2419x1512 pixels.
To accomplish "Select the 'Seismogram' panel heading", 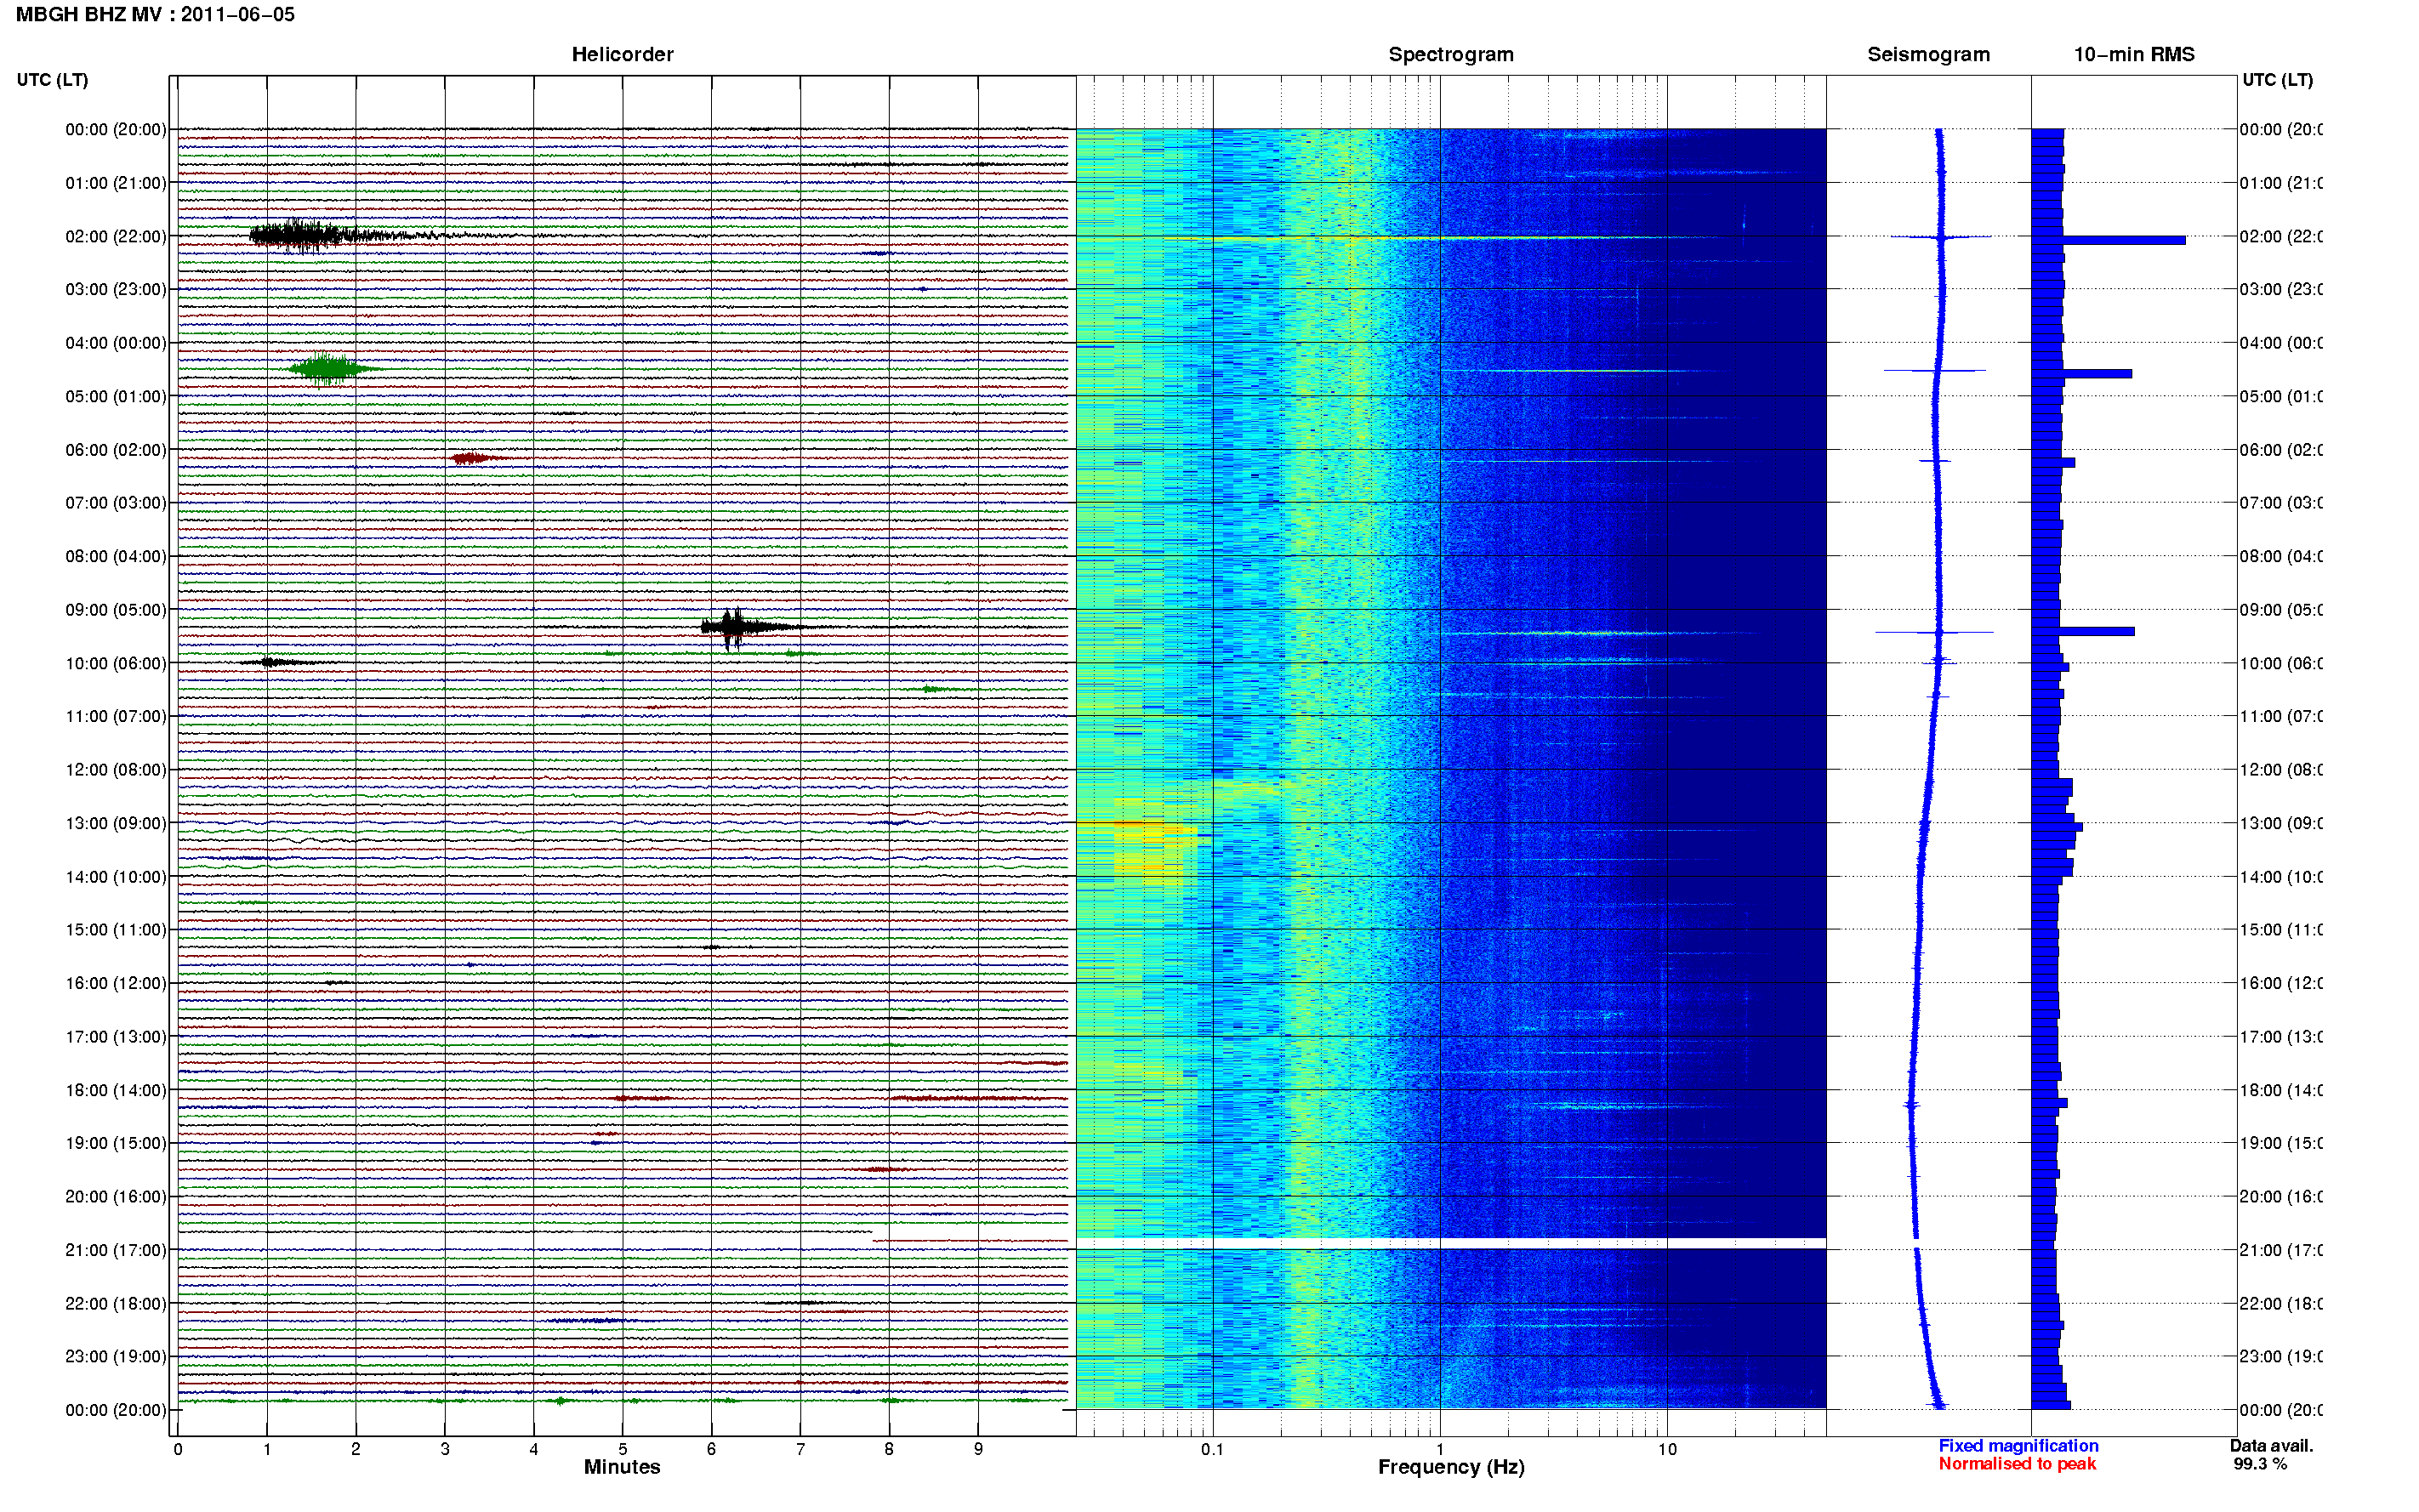I will click(x=1928, y=54).
